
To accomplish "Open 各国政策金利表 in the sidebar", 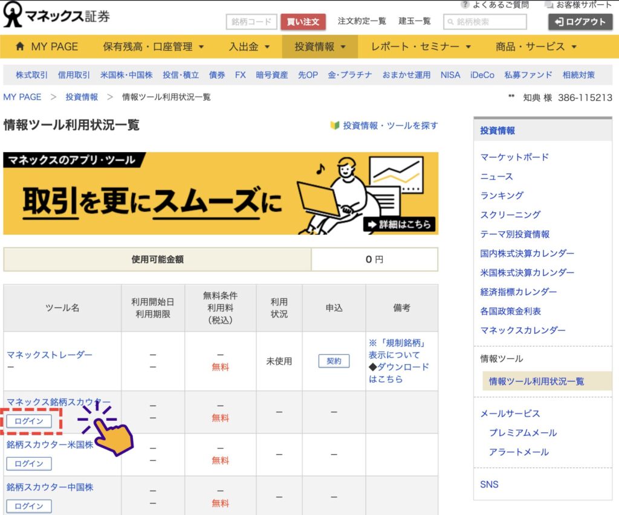I will (510, 311).
